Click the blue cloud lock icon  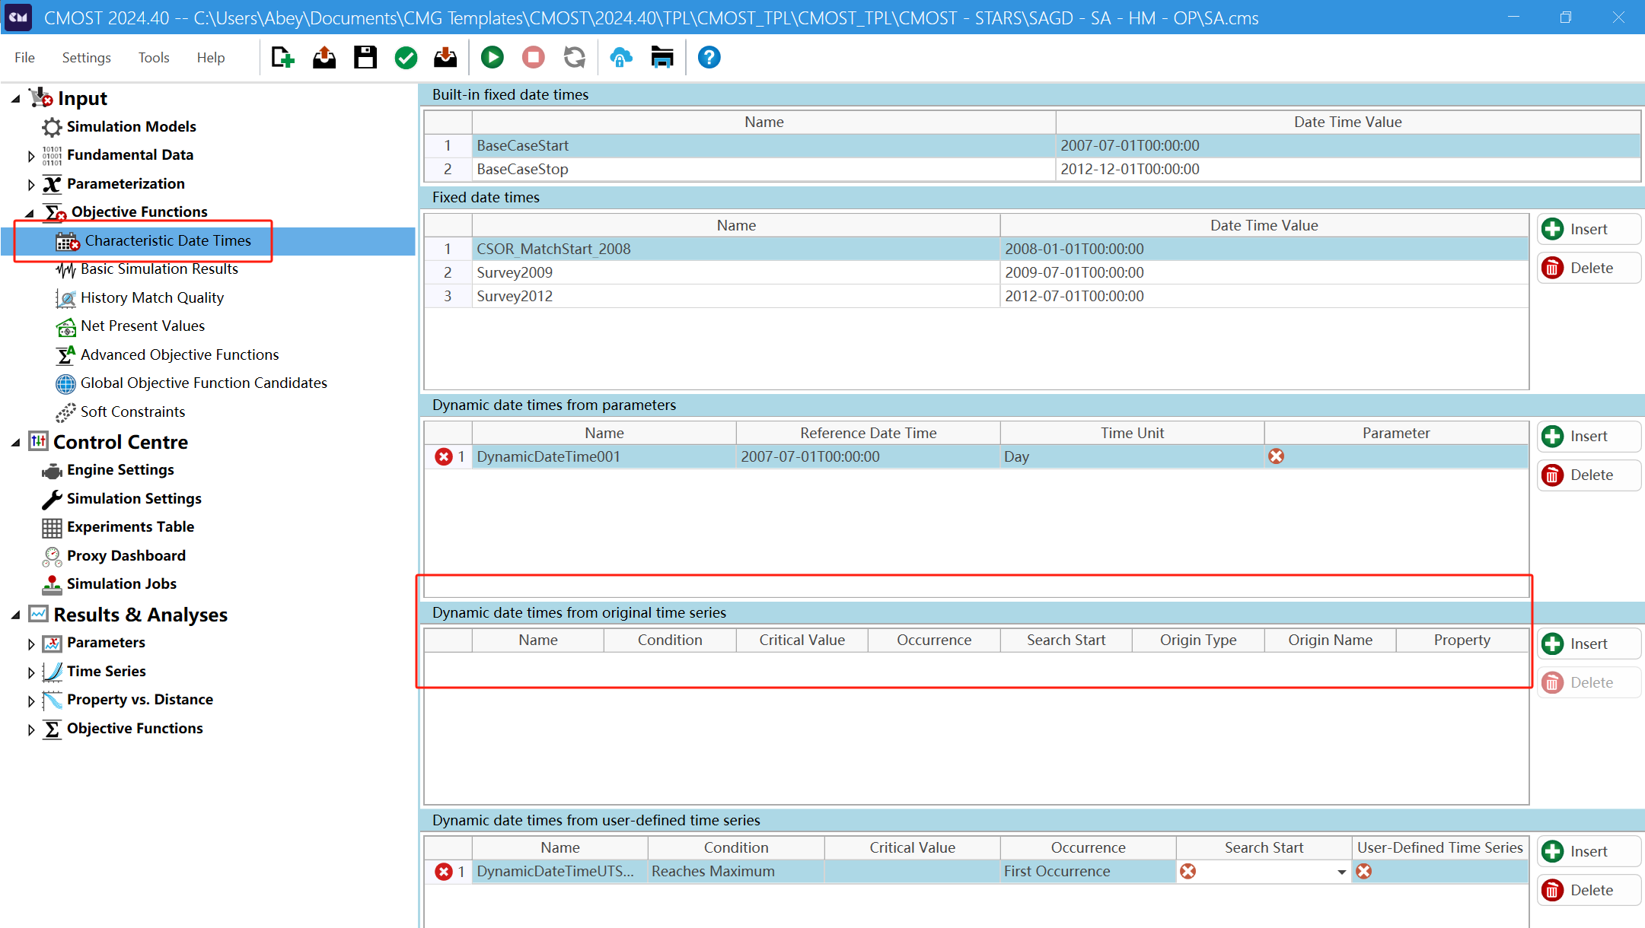coord(621,58)
